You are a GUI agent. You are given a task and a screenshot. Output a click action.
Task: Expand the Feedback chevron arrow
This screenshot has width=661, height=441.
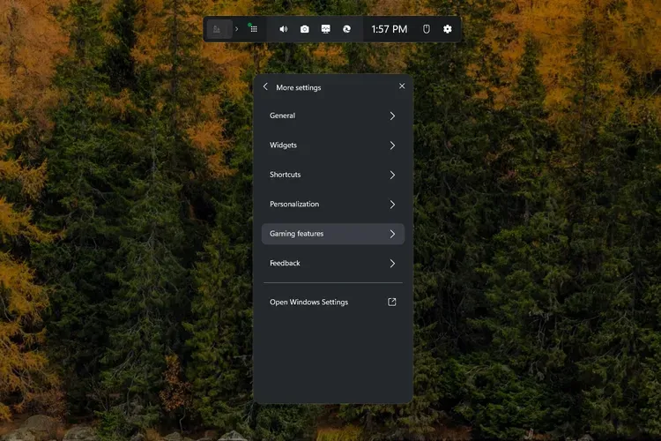[x=392, y=263]
